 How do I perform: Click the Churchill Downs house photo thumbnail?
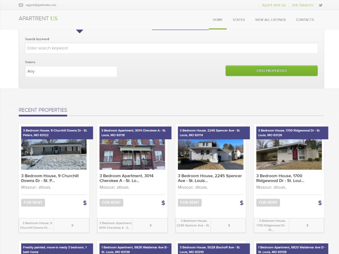point(53,154)
